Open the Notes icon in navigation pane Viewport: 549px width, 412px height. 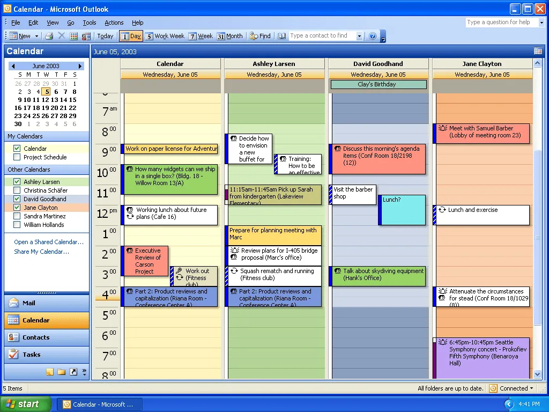click(x=50, y=372)
